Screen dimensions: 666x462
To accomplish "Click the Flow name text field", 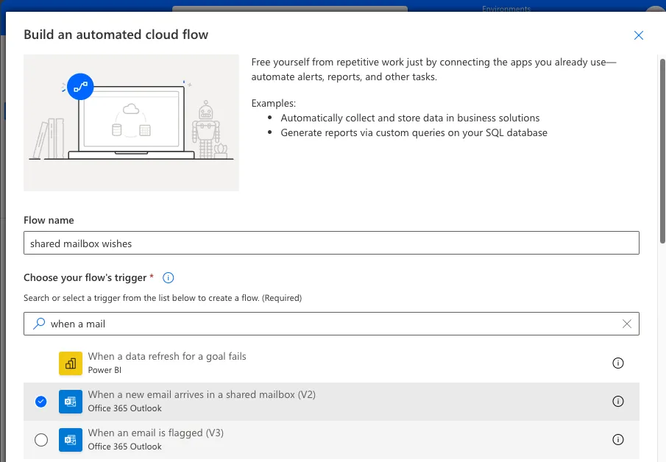I will pos(331,244).
